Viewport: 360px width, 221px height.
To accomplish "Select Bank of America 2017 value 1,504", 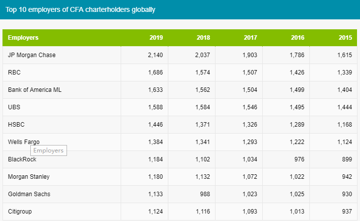I will (x=250, y=90).
